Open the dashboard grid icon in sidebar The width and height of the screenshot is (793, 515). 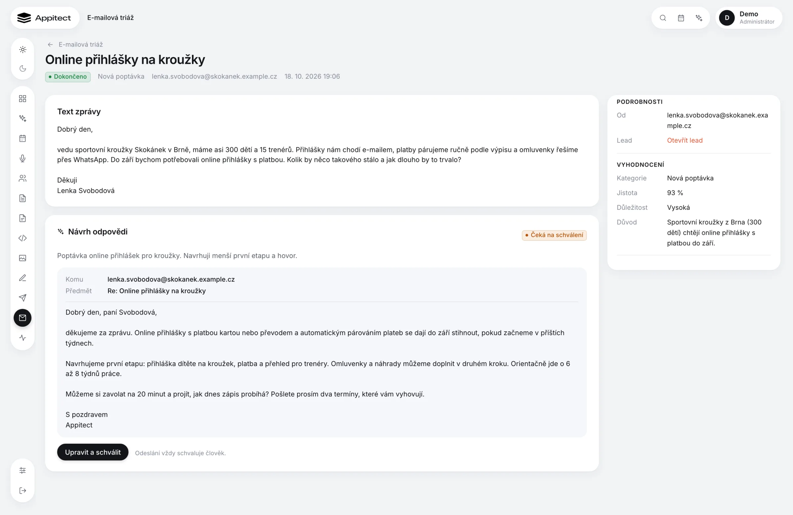click(23, 98)
